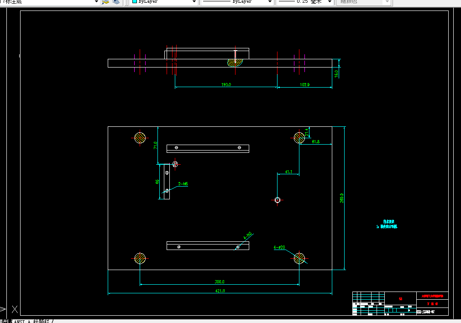
Task: Switch to the ANSI A 标题栏 layout tab
Action: (x=32, y=321)
